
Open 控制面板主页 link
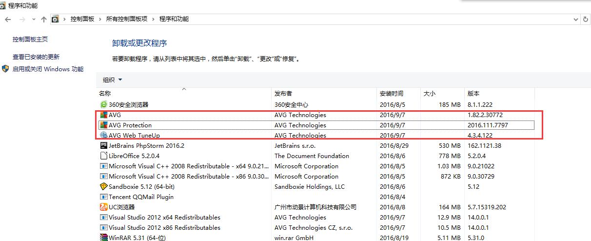point(30,40)
